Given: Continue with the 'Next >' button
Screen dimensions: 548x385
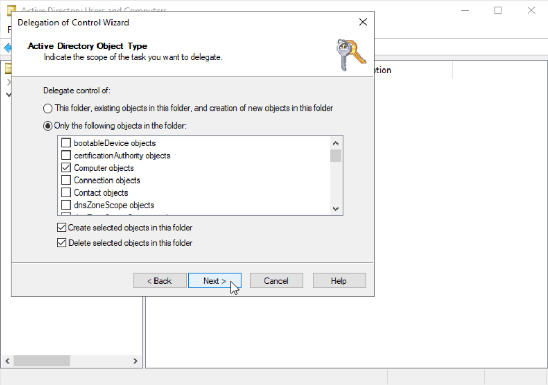Looking at the screenshot, I should [x=215, y=281].
